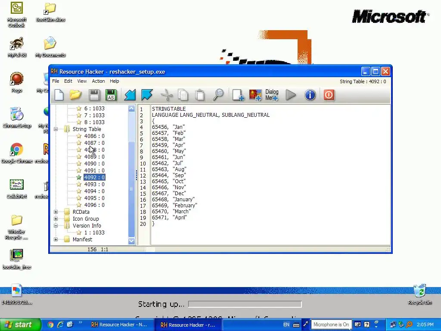Select the 6 : 1033 tree item
Image resolution: width=441 pixels, height=331 pixels.
pyautogui.click(x=94, y=108)
